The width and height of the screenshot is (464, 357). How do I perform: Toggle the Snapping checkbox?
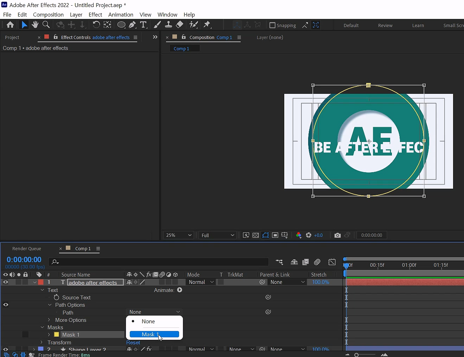[272, 25]
